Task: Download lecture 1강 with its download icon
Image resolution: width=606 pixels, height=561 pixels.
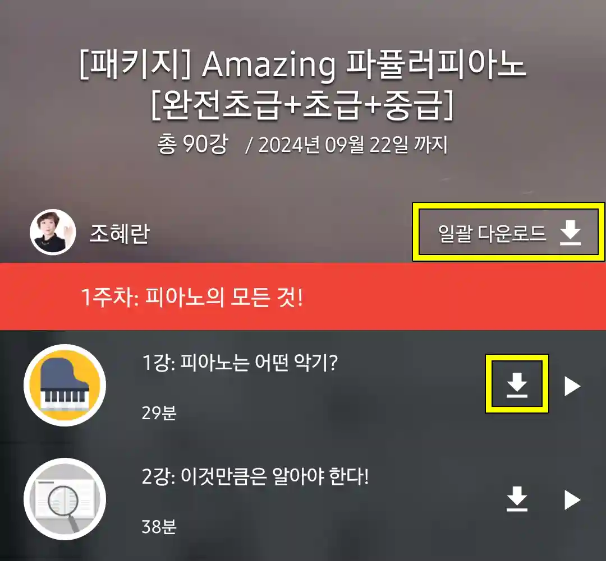Action: point(517,385)
